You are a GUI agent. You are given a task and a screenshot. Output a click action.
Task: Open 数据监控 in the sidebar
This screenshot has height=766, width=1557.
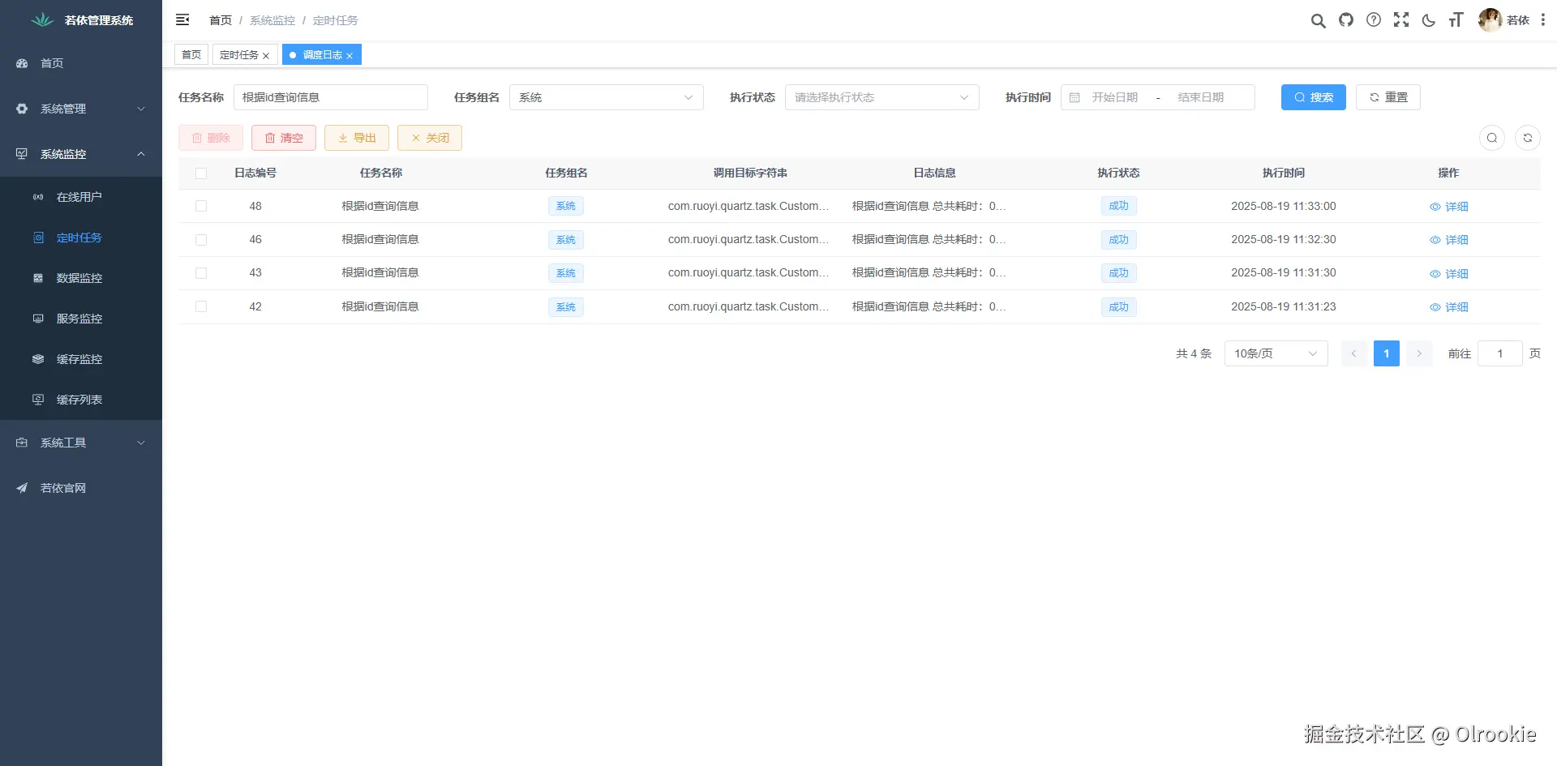[81, 278]
